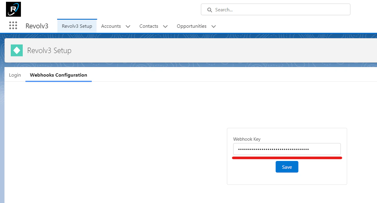This screenshot has height=203, width=377.
Task: Expand the Contacts dropdown chevron
Action: [165, 27]
